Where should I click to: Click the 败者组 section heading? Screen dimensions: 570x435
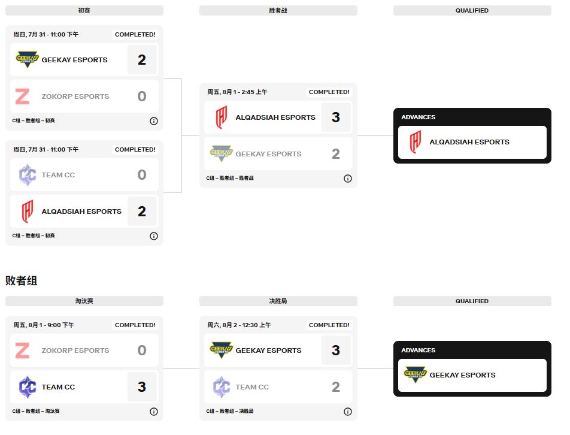pyautogui.click(x=22, y=280)
